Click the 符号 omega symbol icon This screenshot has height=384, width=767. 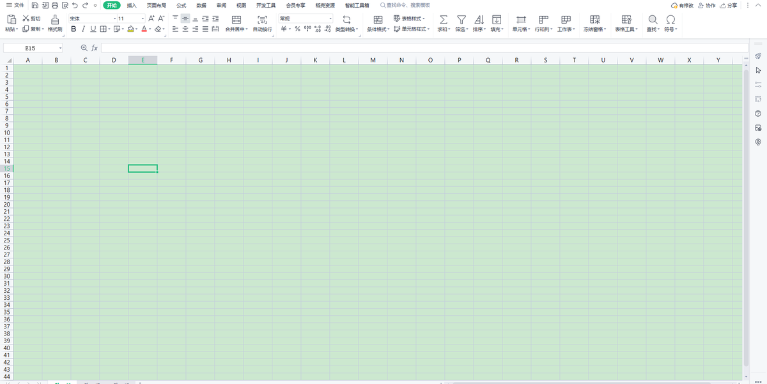pos(670,20)
